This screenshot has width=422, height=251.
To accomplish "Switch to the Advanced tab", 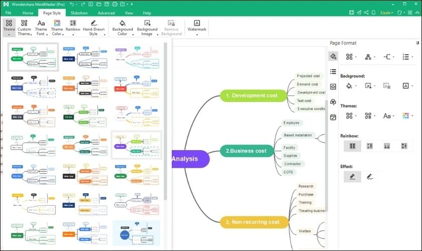I will point(107,13).
